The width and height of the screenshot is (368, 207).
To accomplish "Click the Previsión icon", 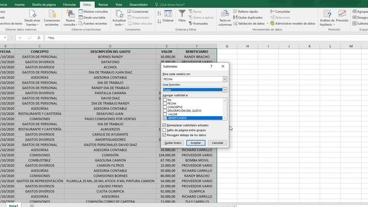I will pyautogui.click(x=342, y=14).
